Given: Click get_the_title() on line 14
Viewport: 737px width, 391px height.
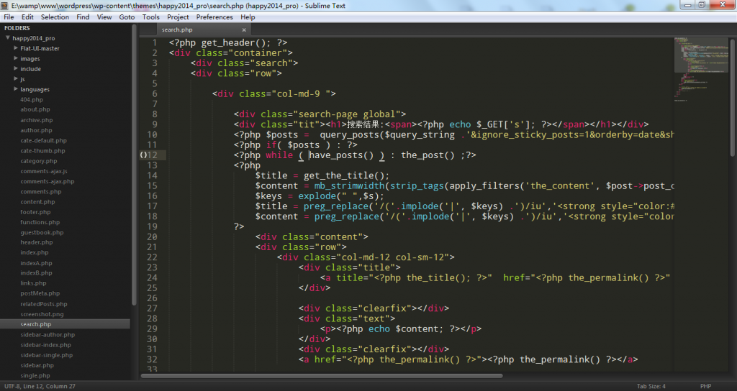Looking at the screenshot, I should pyautogui.click(x=344, y=175).
